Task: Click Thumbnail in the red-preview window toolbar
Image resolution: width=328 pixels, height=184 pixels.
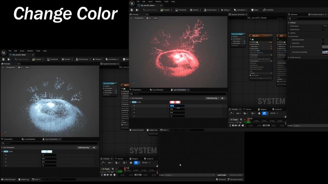Action: (181, 10)
